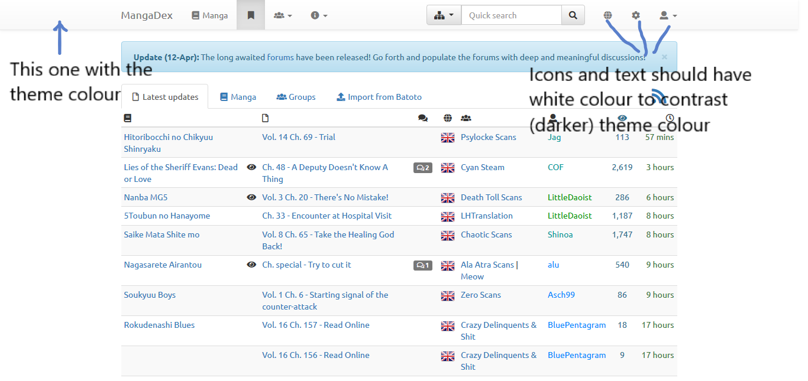The height and width of the screenshot is (381, 808).
Task: Open the search type dropdown beside Quick search
Action: pos(444,15)
